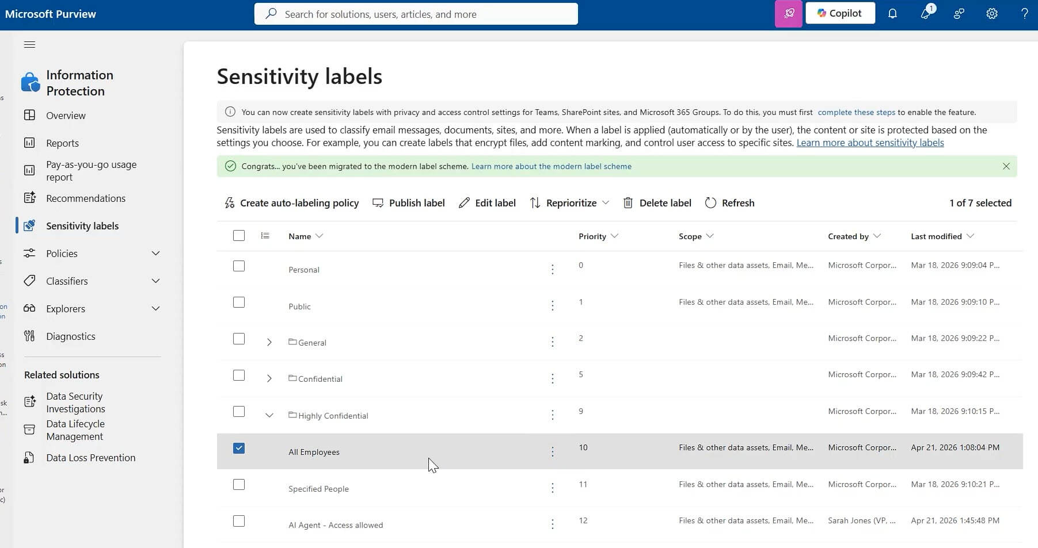This screenshot has width=1038, height=548.
Task: Check the AI Agent - Access allowed checkbox
Action: pyautogui.click(x=239, y=521)
